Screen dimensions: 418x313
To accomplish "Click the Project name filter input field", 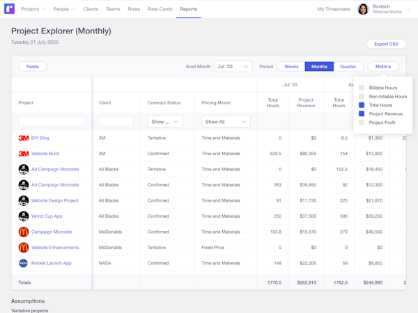I will [x=51, y=122].
